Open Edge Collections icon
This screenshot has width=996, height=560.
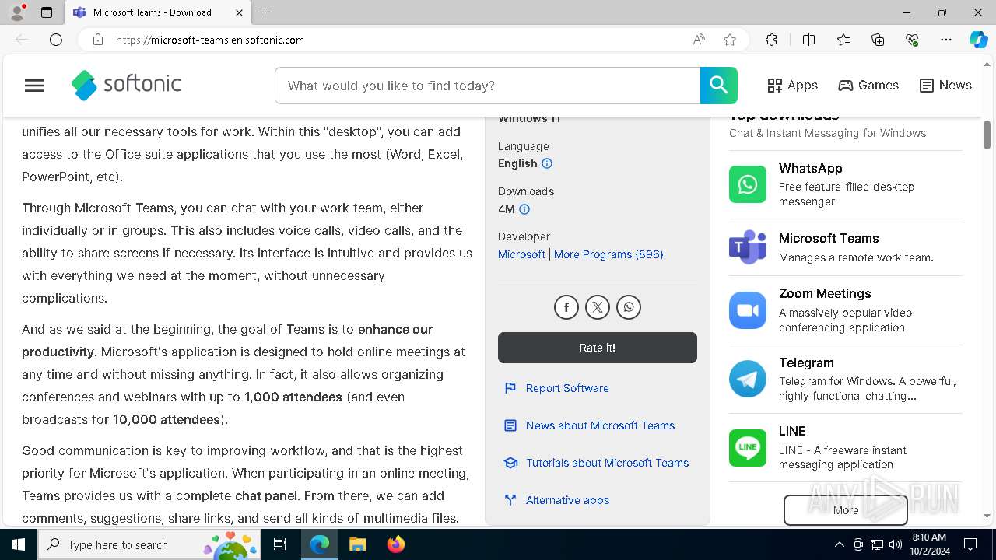878,40
